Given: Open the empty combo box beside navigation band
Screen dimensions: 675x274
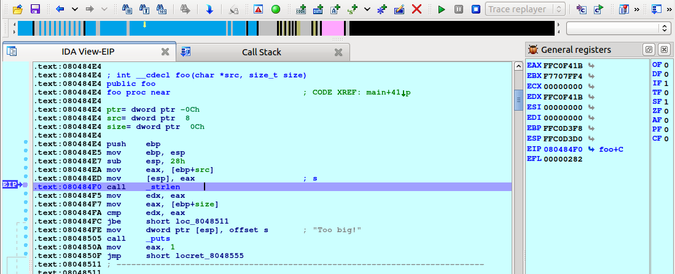Looking at the screenshot, I should [618, 28].
